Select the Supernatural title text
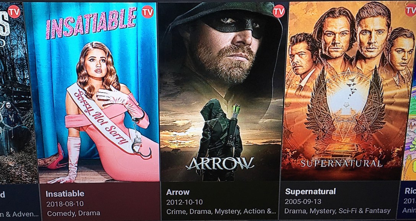This screenshot has height=221, width=416. click(x=310, y=191)
